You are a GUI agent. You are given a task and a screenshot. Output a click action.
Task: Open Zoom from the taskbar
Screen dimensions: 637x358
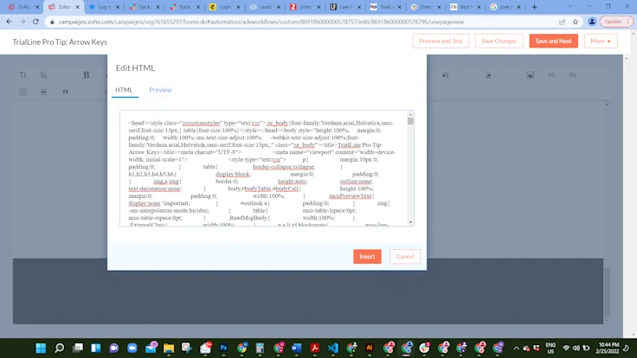pos(132,348)
